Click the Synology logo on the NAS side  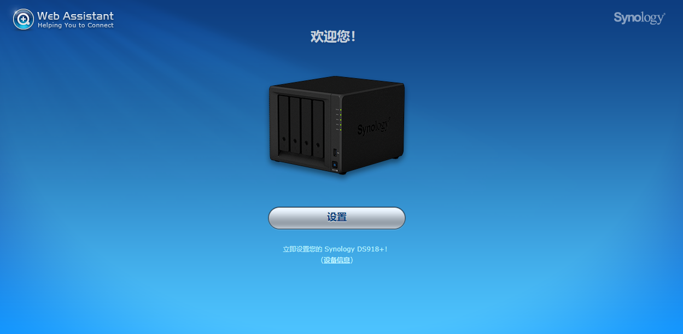374,126
